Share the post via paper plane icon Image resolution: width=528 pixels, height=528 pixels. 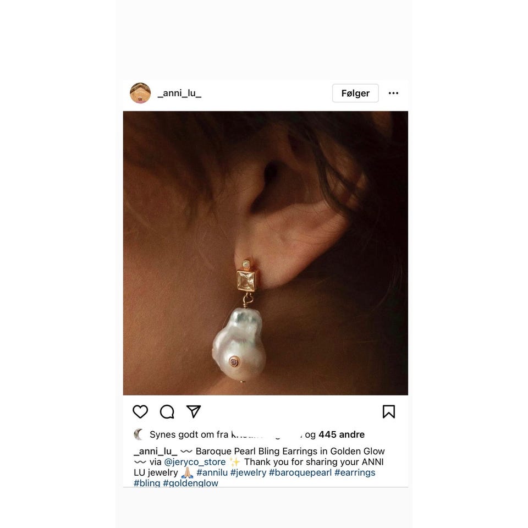[x=194, y=411]
